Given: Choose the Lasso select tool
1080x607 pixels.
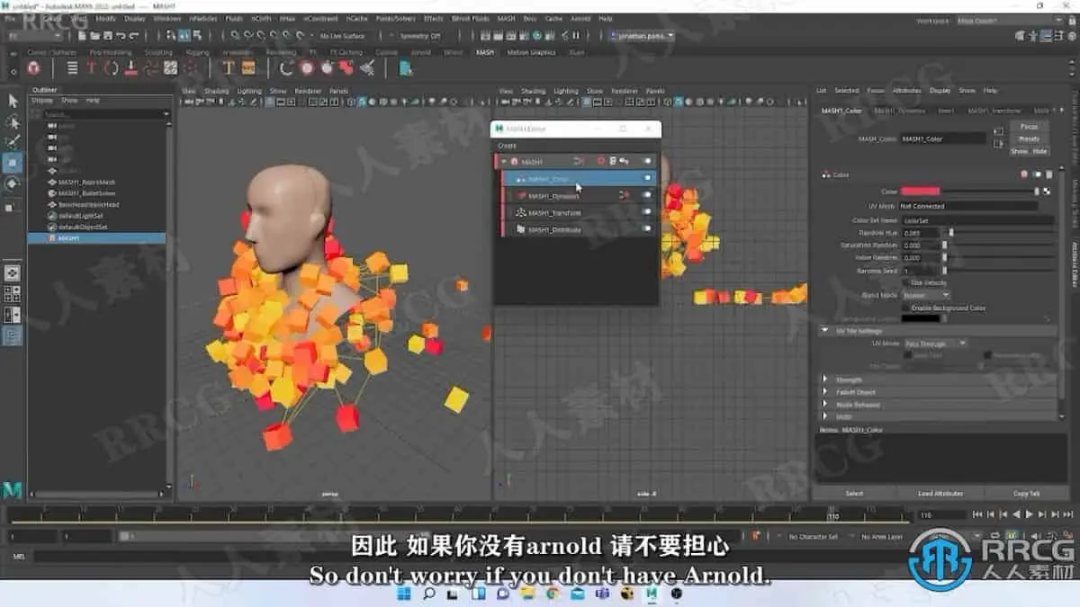Looking at the screenshot, I should click(13, 121).
